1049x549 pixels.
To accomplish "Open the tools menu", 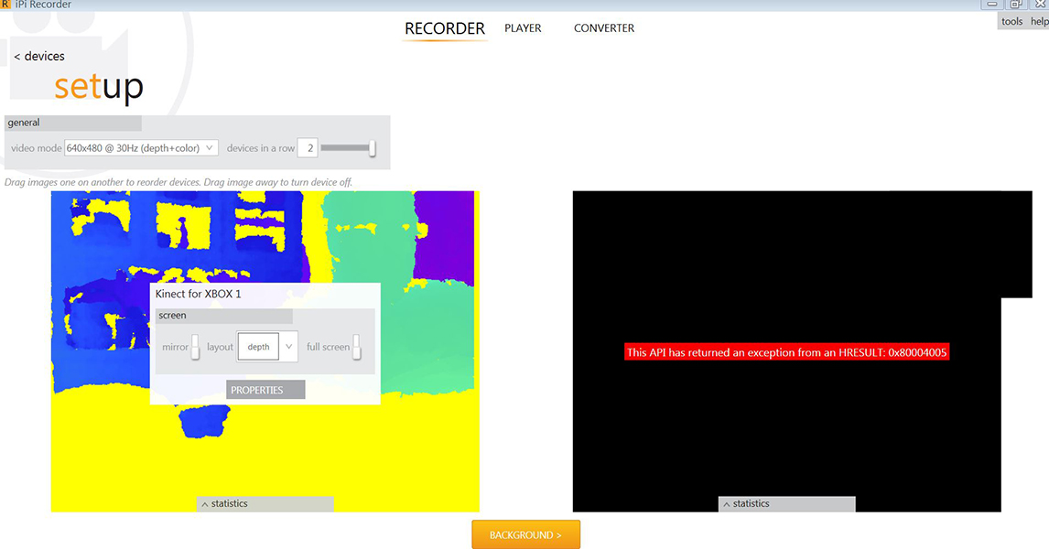I will point(1011,21).
